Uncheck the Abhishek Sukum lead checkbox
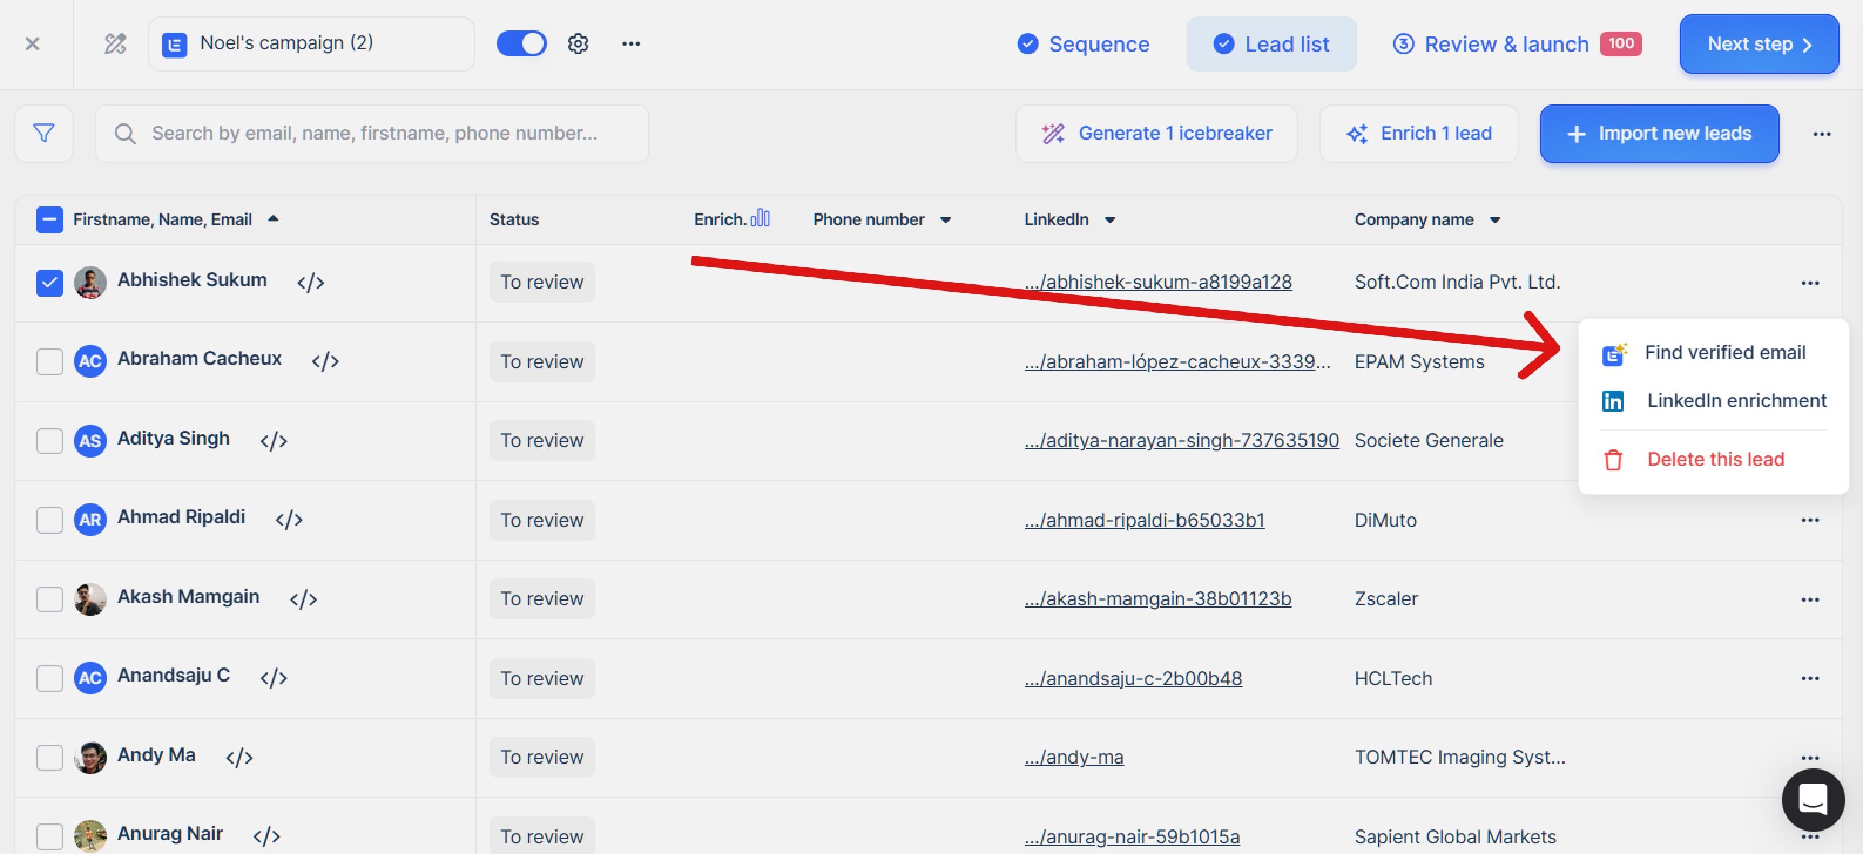The image size is (1863, 854). [49, 283]
